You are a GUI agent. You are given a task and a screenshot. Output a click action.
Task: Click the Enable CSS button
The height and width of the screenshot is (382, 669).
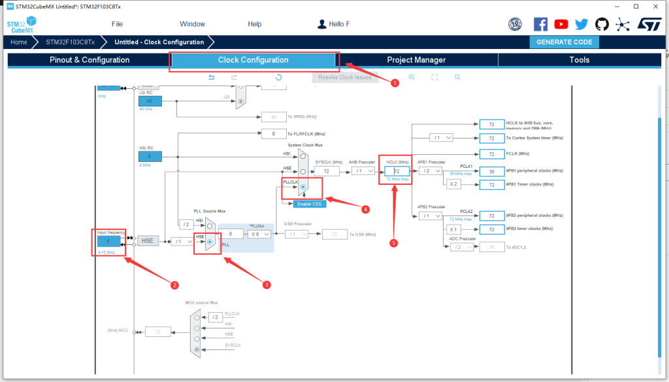coord(309,204)
